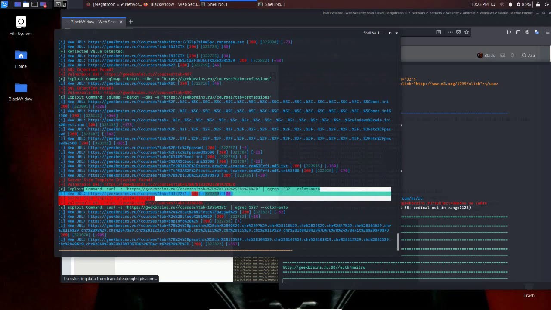Open the Firefox hamburger application menu
Image resolution: width=551 pixels, height=310 pixels.
548,32
